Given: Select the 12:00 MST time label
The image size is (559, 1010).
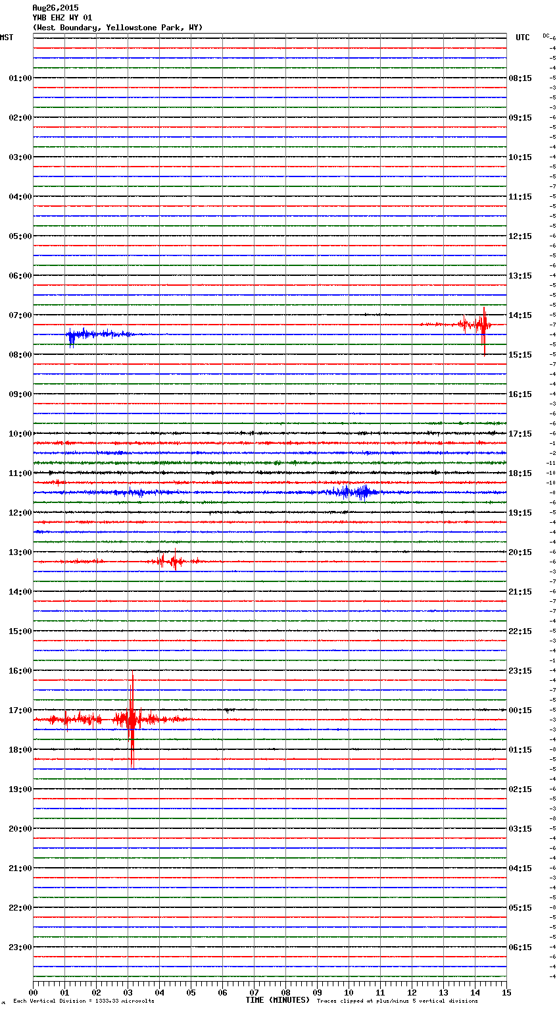Looking at the screenshot, I should (x=20, y=513).
